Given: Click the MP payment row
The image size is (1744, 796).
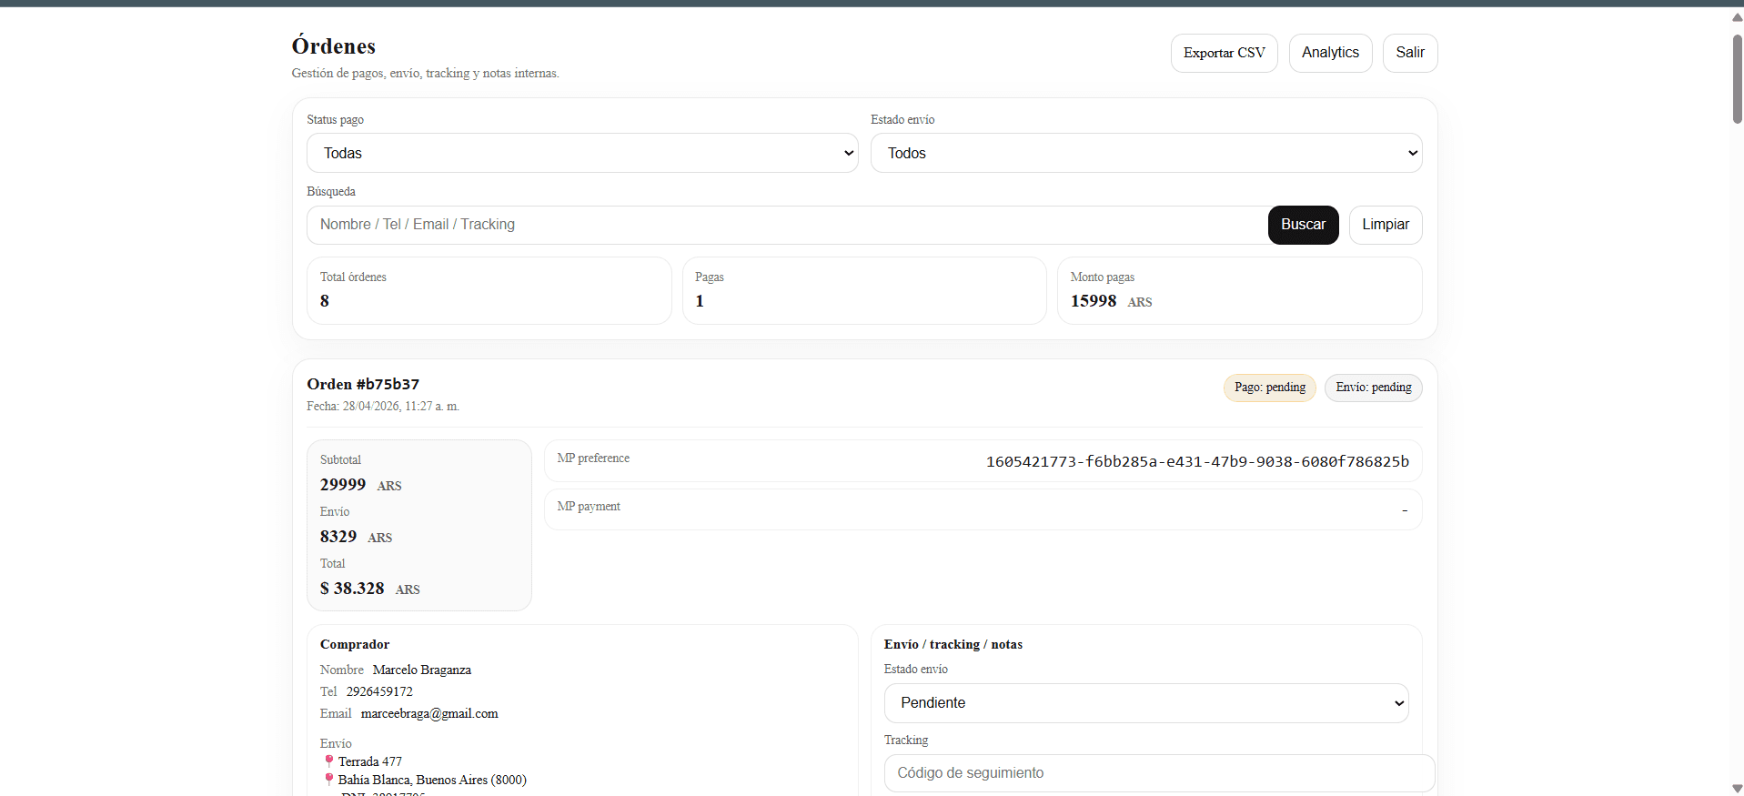Looking at the screenshot, I should tap(983, 509).
